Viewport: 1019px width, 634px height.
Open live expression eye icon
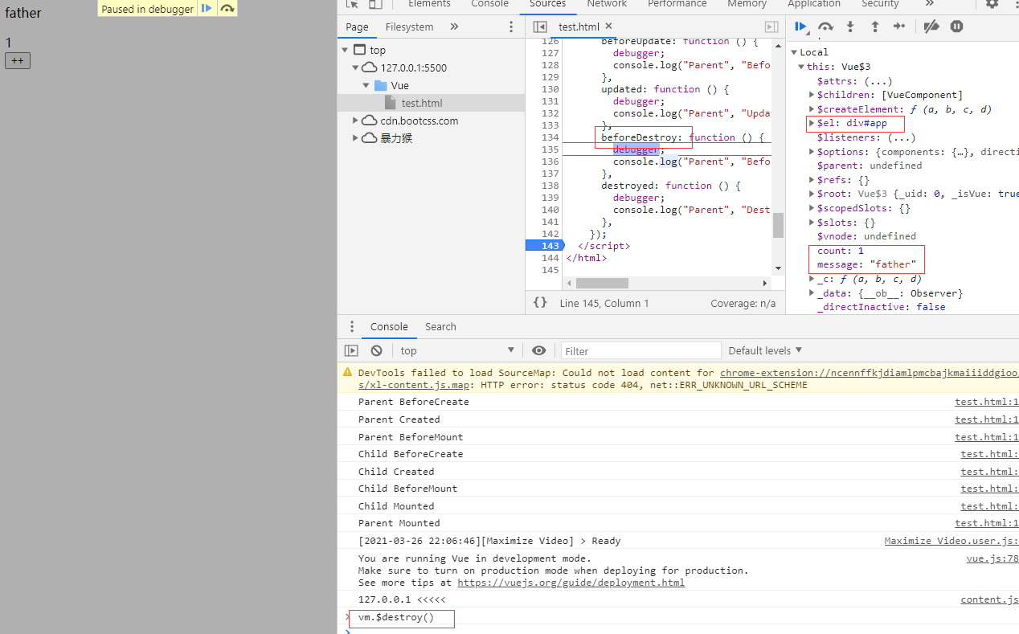(x=539, y=350)
